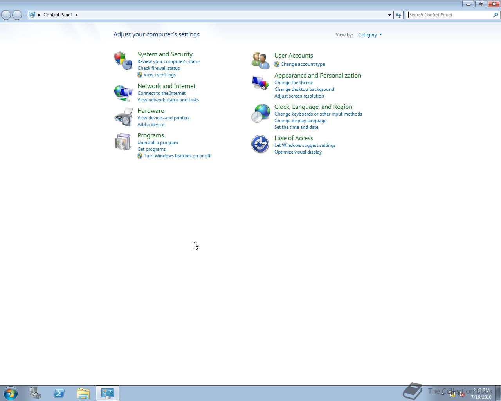This screenshot has height=401, width=501.
Task: Select Control Panel taskbar button
Action: 108,393
